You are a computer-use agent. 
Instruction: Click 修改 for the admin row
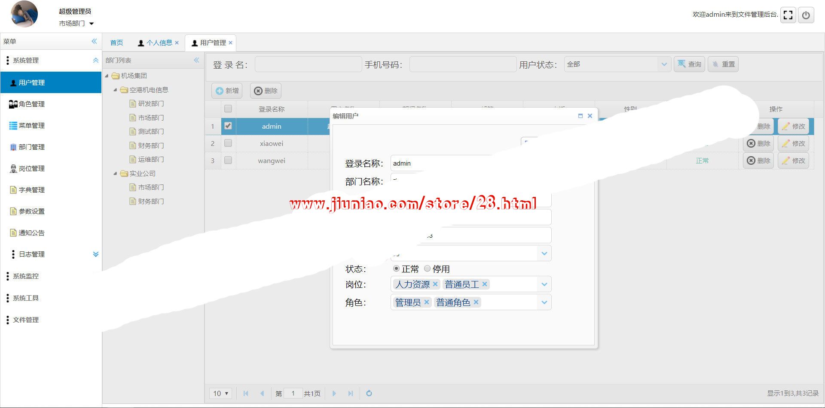point(793,126)
